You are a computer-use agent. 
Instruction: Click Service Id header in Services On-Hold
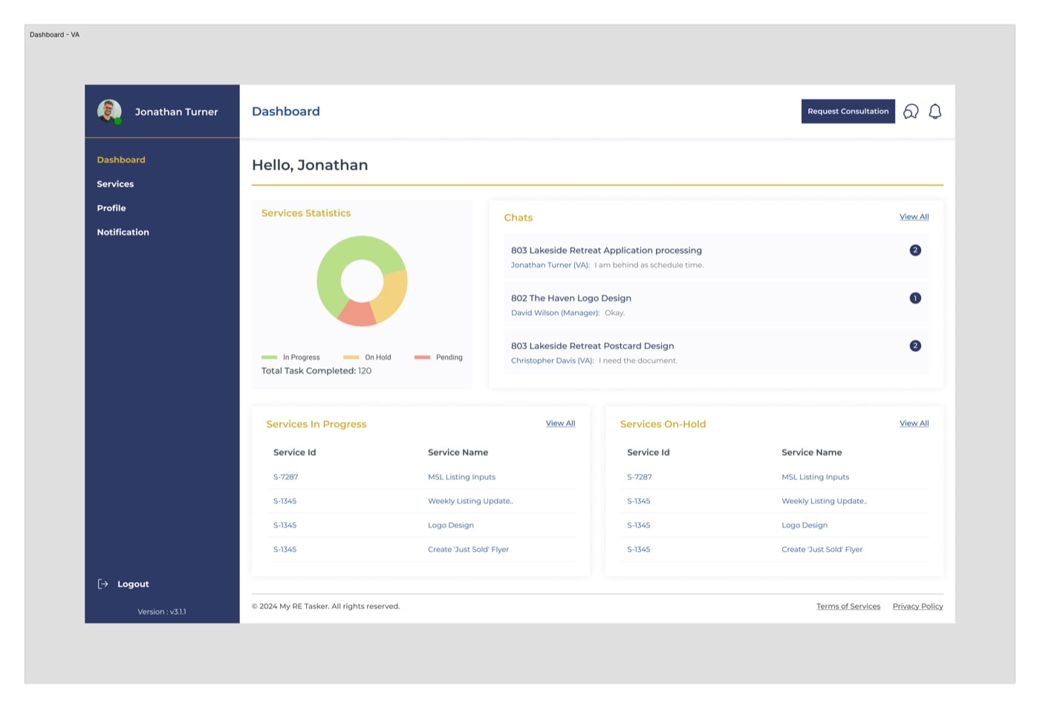pos(649,452)
